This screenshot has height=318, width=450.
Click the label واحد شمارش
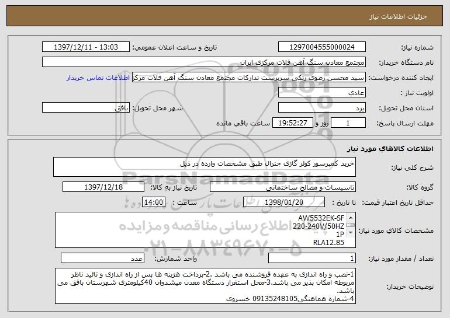pos(176,258)
